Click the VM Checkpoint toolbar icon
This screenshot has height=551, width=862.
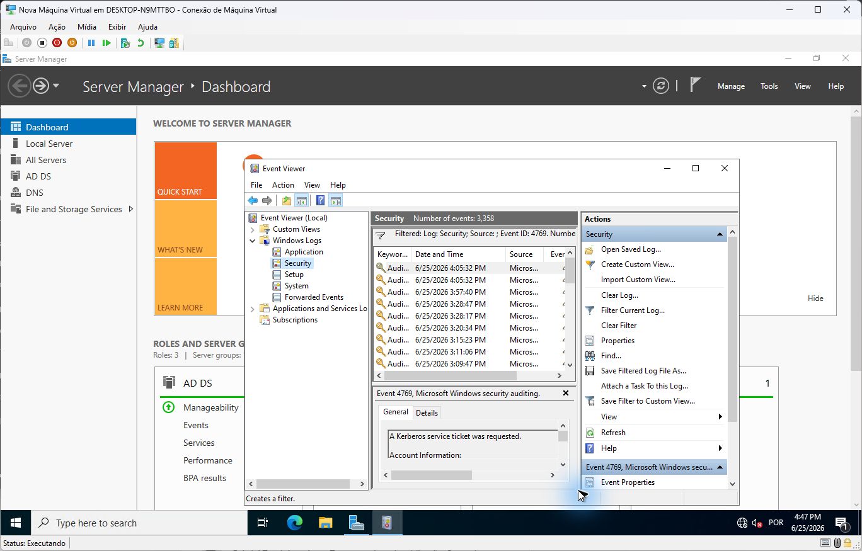click(x=125, y=43)
